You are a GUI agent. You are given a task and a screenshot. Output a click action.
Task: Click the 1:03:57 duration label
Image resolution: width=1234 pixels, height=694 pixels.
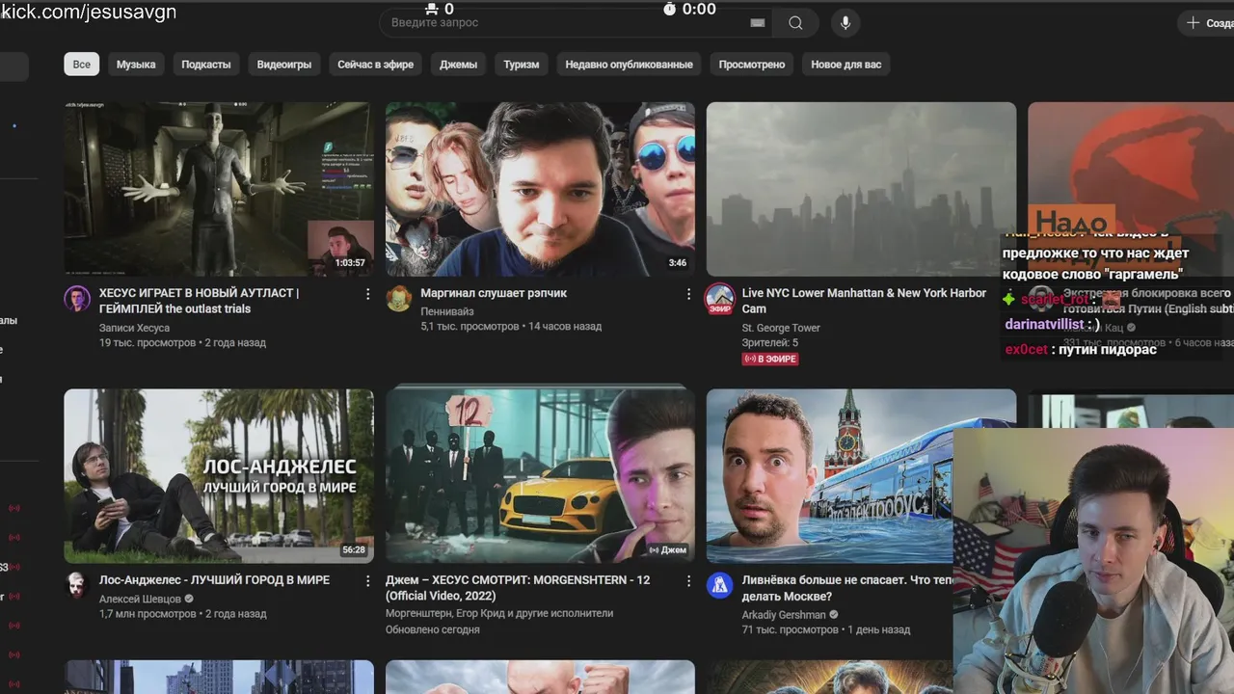pyautogui.click(x=350, y=262)
